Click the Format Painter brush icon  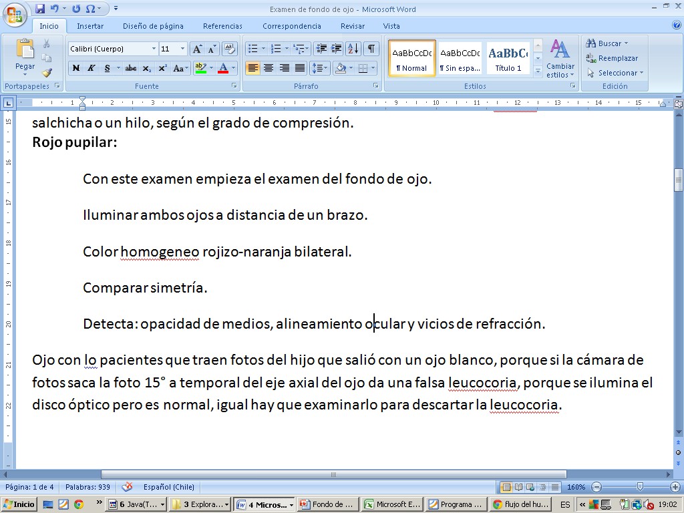tap(47, 73)
